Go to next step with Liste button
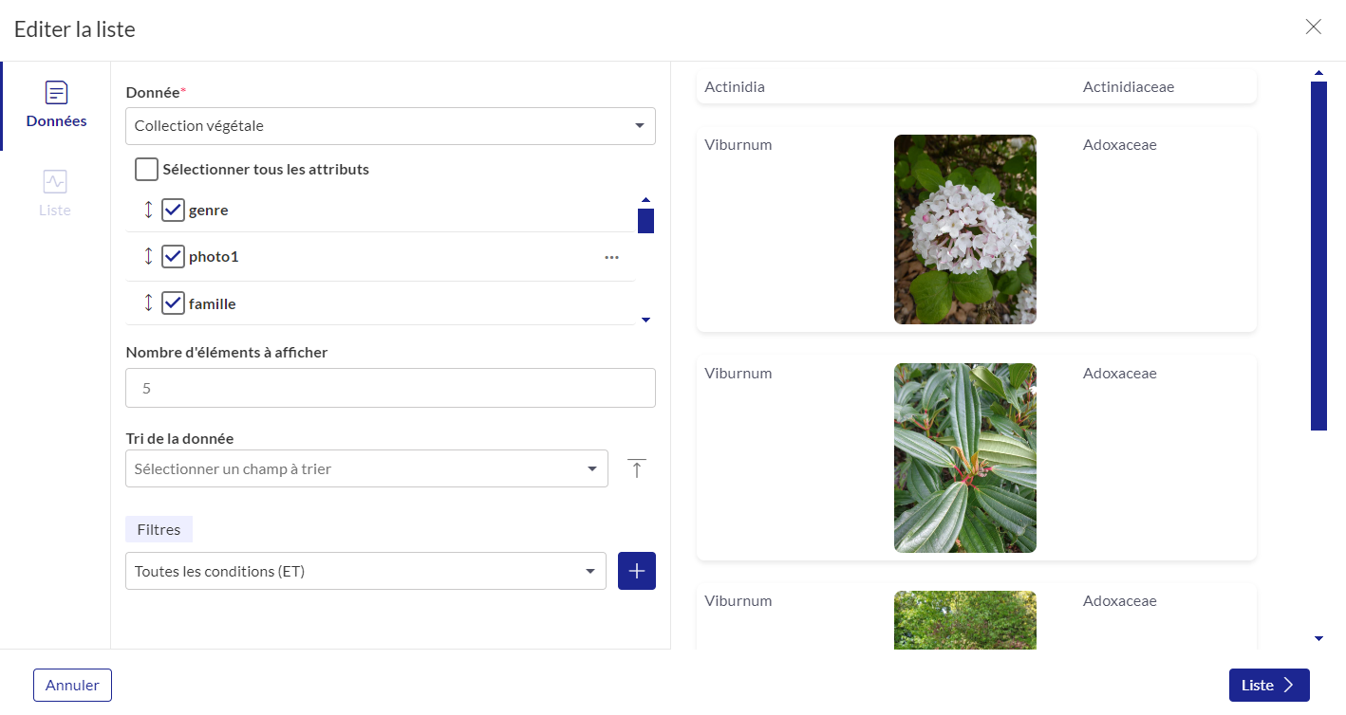 (1269, 685)
